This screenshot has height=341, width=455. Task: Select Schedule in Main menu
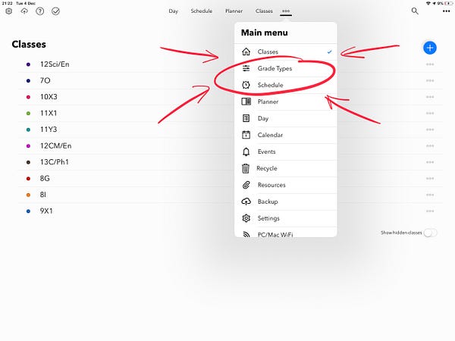pos(286,85)
